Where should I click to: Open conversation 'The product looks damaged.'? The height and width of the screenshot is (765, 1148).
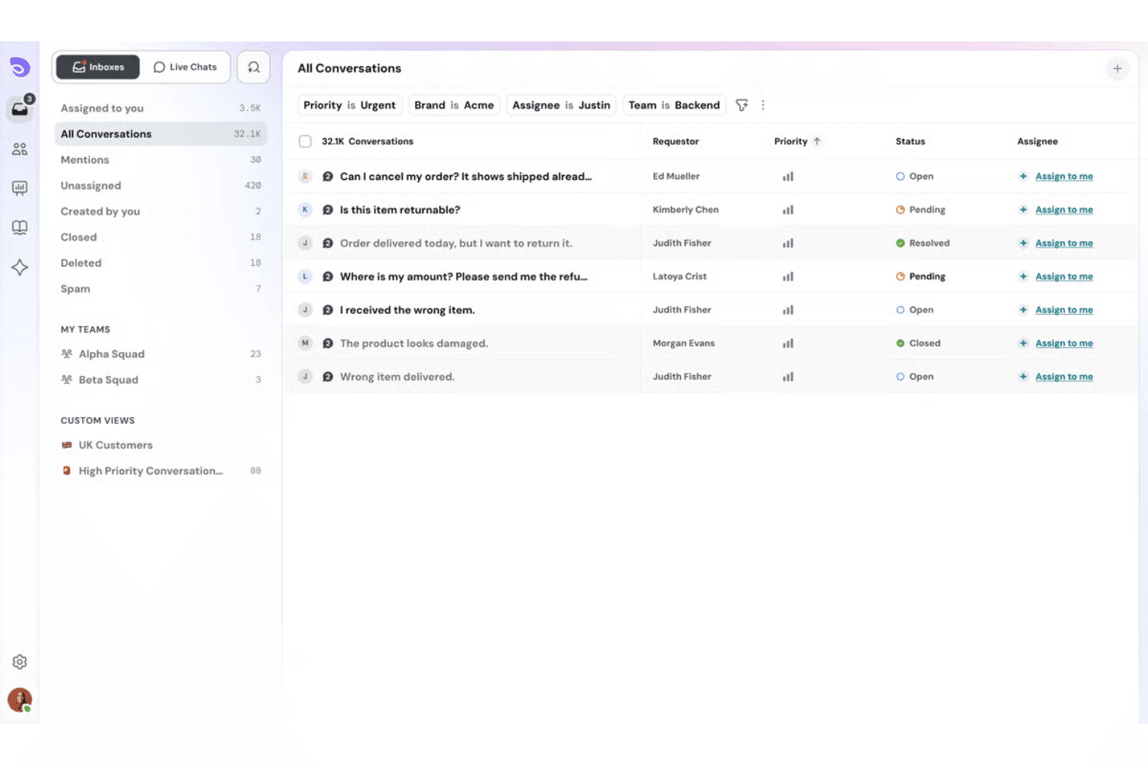tap(413, 343)
